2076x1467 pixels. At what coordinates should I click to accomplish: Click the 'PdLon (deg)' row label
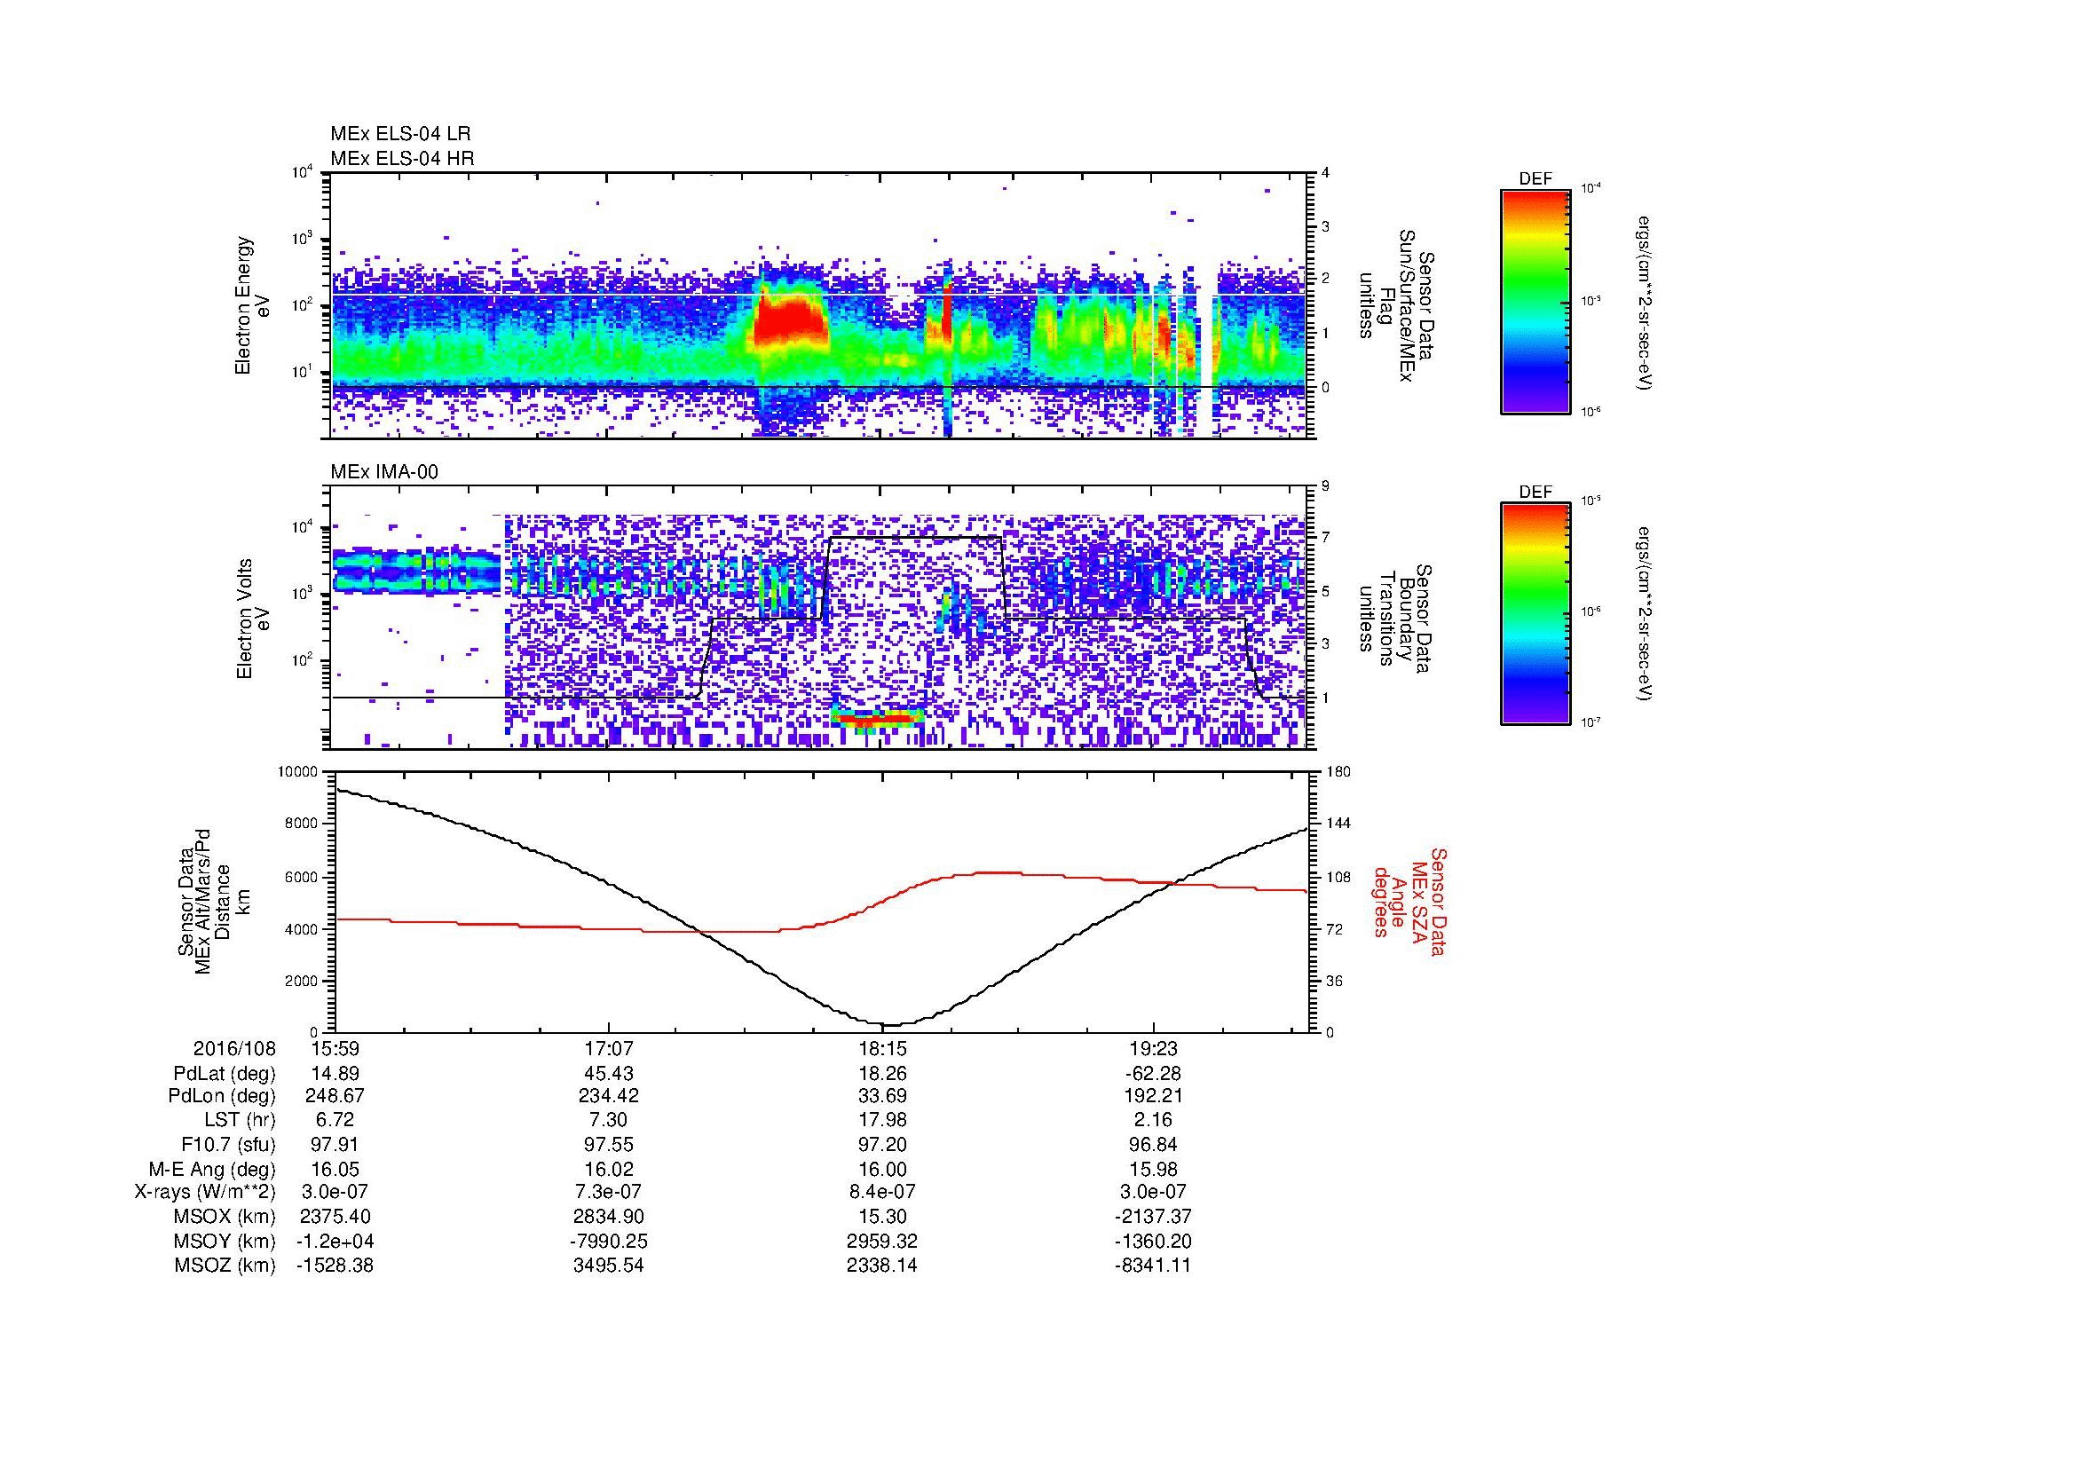[222, 1096]
